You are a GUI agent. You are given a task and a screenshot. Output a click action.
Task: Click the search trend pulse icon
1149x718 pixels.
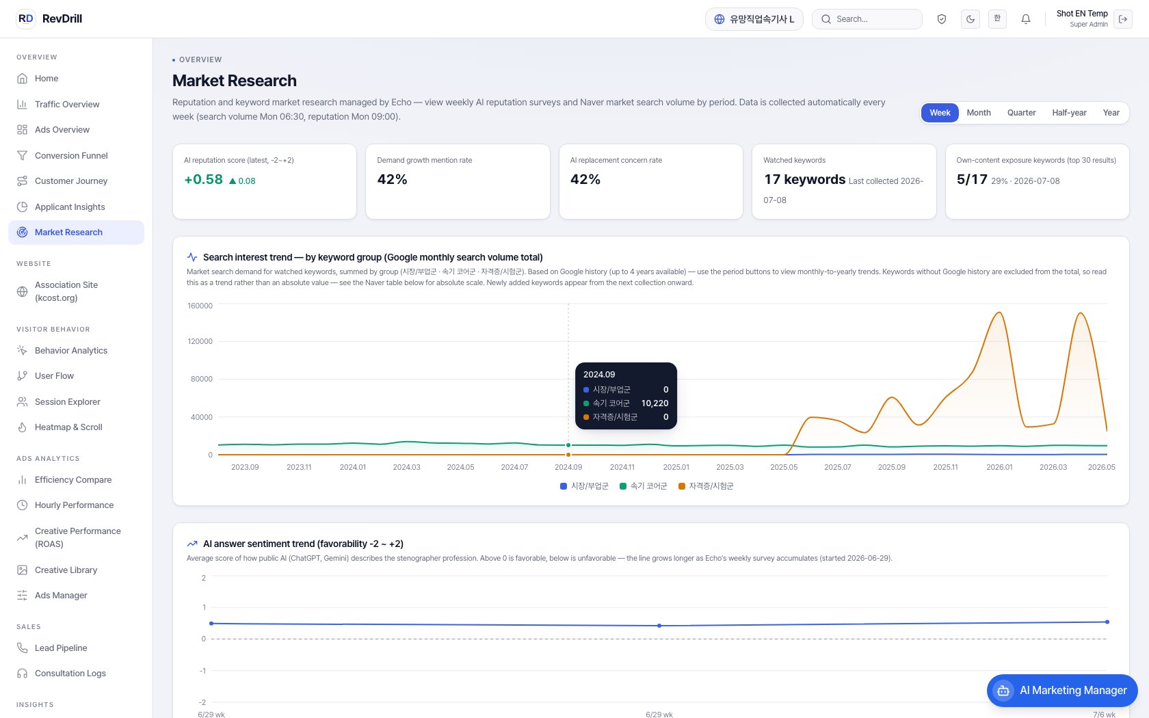pyautogui.click(x=192, y=257)
